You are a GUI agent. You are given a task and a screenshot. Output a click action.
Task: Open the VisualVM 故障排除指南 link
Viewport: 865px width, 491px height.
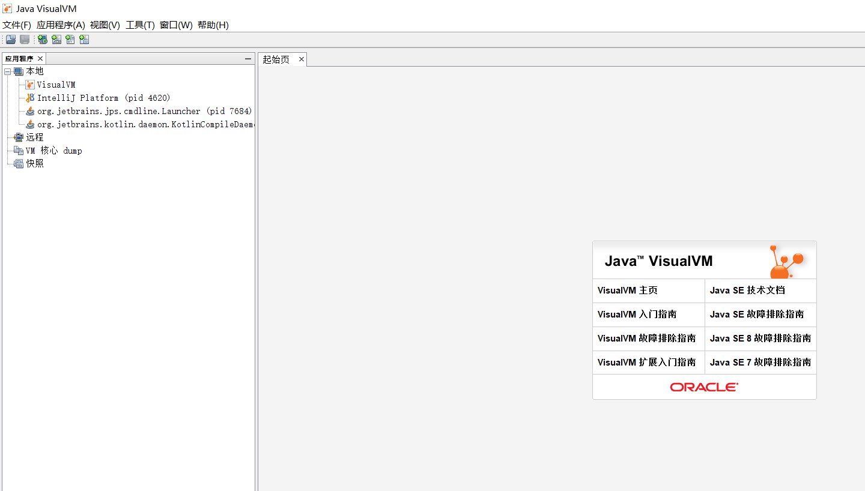[x=646, y=339]
